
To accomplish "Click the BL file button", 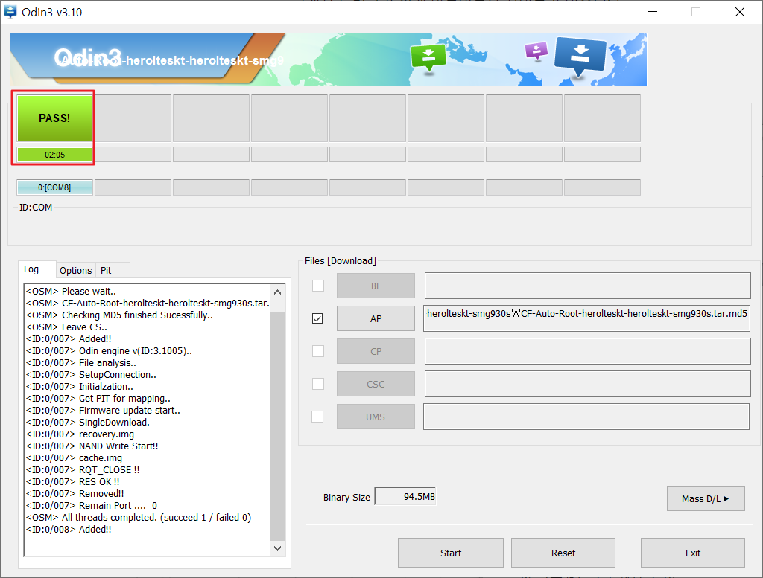I will (x=376, y=286).
